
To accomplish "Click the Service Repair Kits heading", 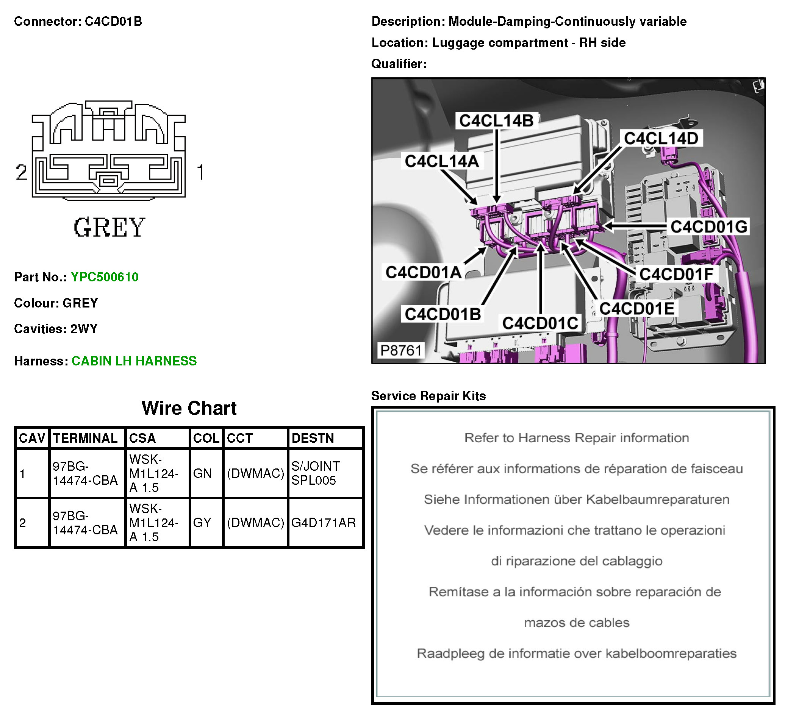I will click(428, 396).
